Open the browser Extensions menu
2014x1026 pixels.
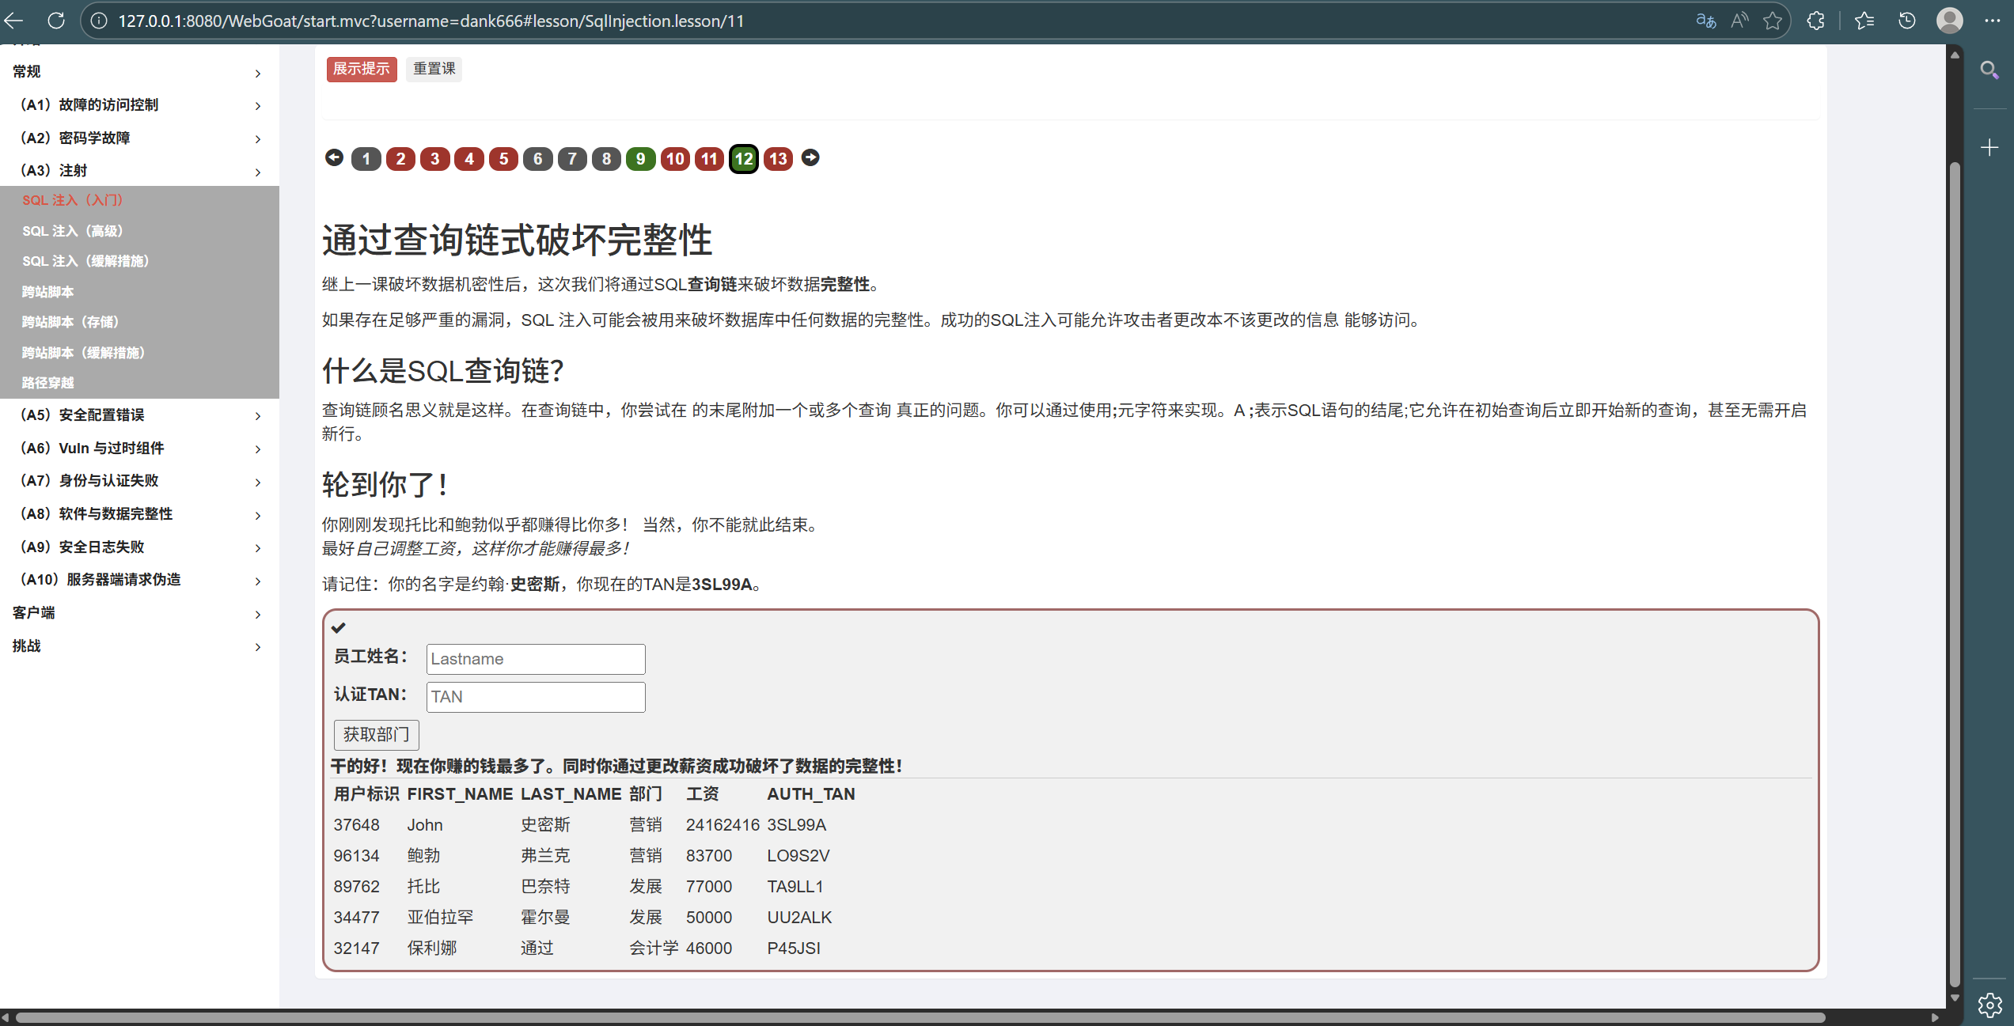(1815, 21)
